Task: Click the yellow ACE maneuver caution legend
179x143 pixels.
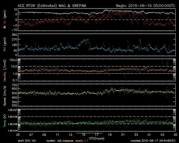Action: click(x=65, y=141)
